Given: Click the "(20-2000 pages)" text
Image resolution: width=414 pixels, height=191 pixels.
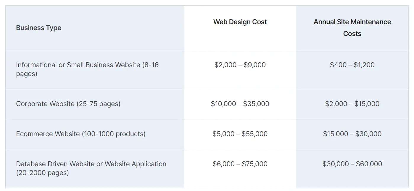Looking at the screenshot, I should tap(42, 173).
